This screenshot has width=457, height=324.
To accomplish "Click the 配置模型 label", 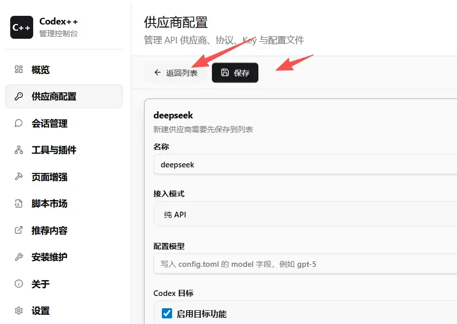I will [x=169, y=246].
